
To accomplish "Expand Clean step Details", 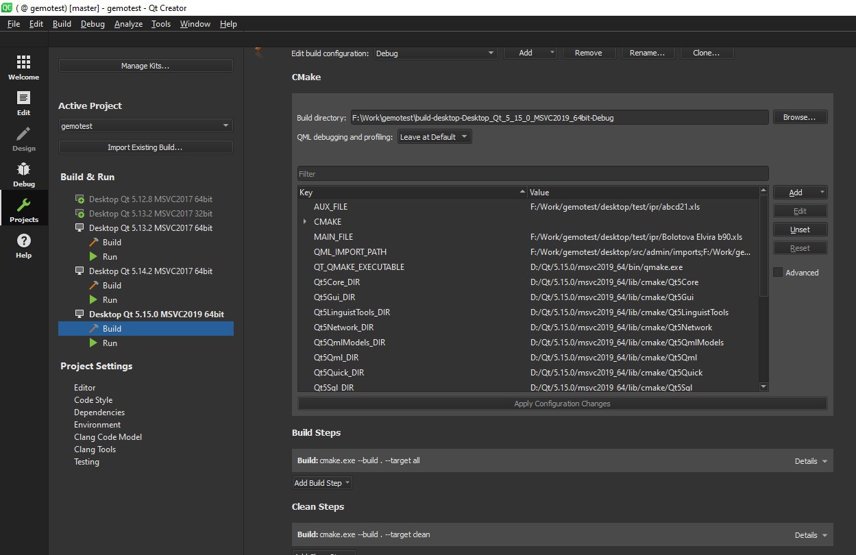I will coord(811,535).
